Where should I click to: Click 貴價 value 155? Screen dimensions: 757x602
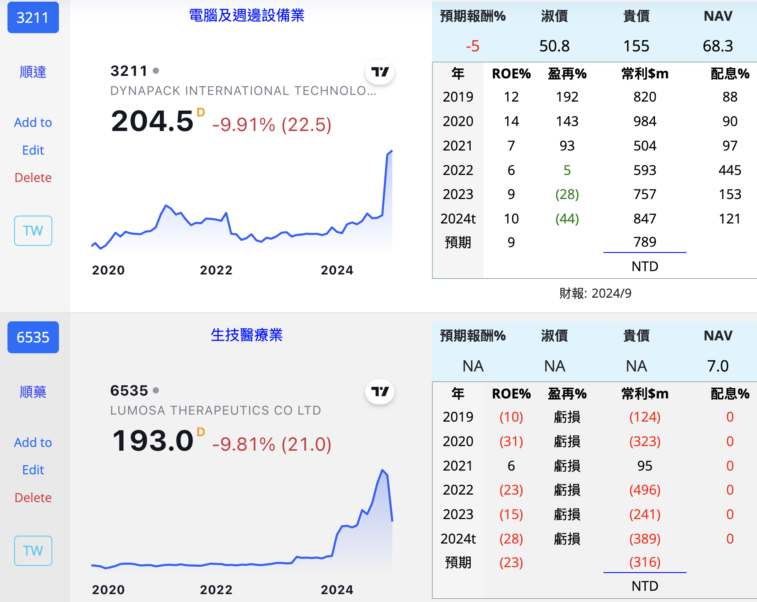tap(636, 46)
